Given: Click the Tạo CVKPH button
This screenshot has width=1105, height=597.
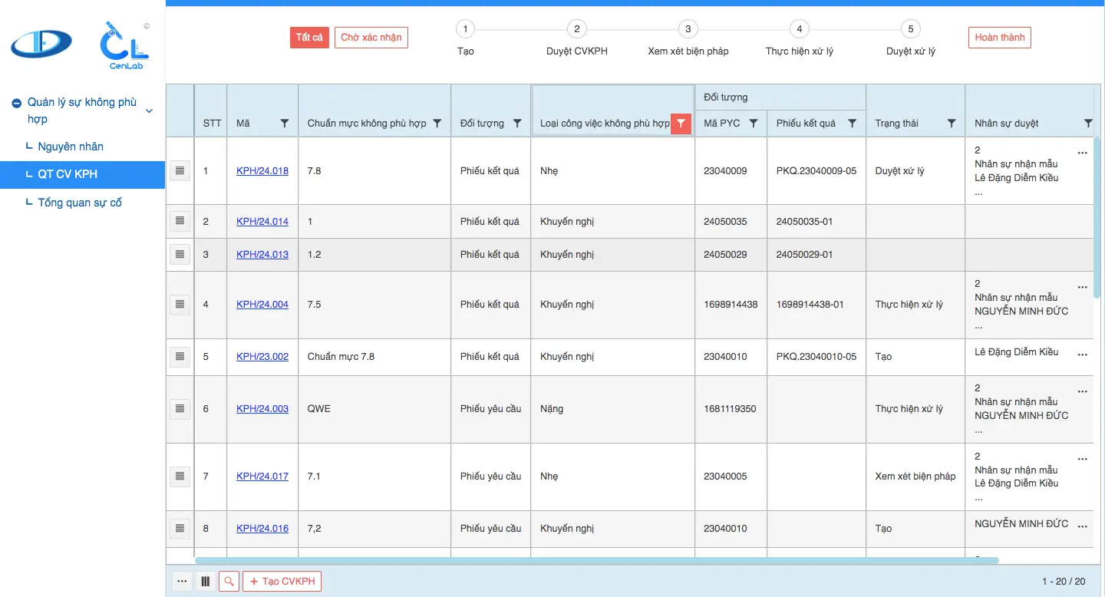Looking at the screenshot, I should coord(282,582).
